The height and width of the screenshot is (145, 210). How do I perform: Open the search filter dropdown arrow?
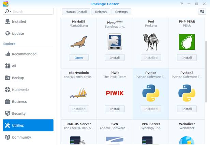click(x=11, y=11)
